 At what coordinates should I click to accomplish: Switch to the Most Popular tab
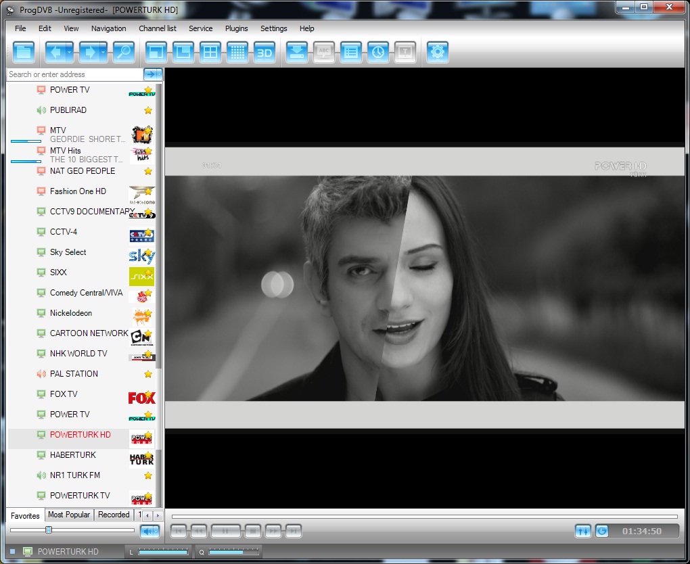pyautogui.click(x=68, y=515)
